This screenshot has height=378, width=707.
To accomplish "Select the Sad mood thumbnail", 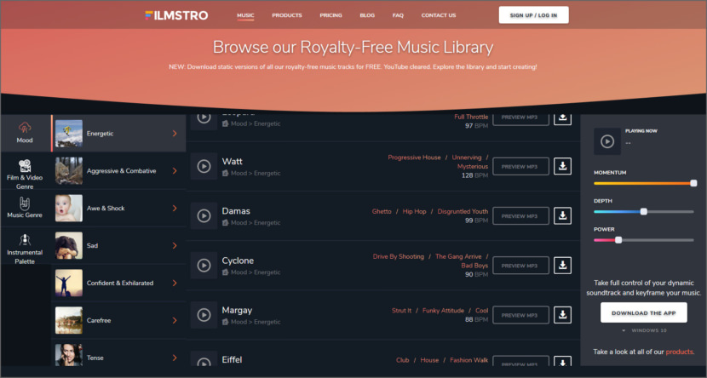I will 68,245.
